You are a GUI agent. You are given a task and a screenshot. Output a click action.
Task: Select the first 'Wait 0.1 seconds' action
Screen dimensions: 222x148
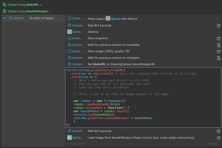coord(100,25)
